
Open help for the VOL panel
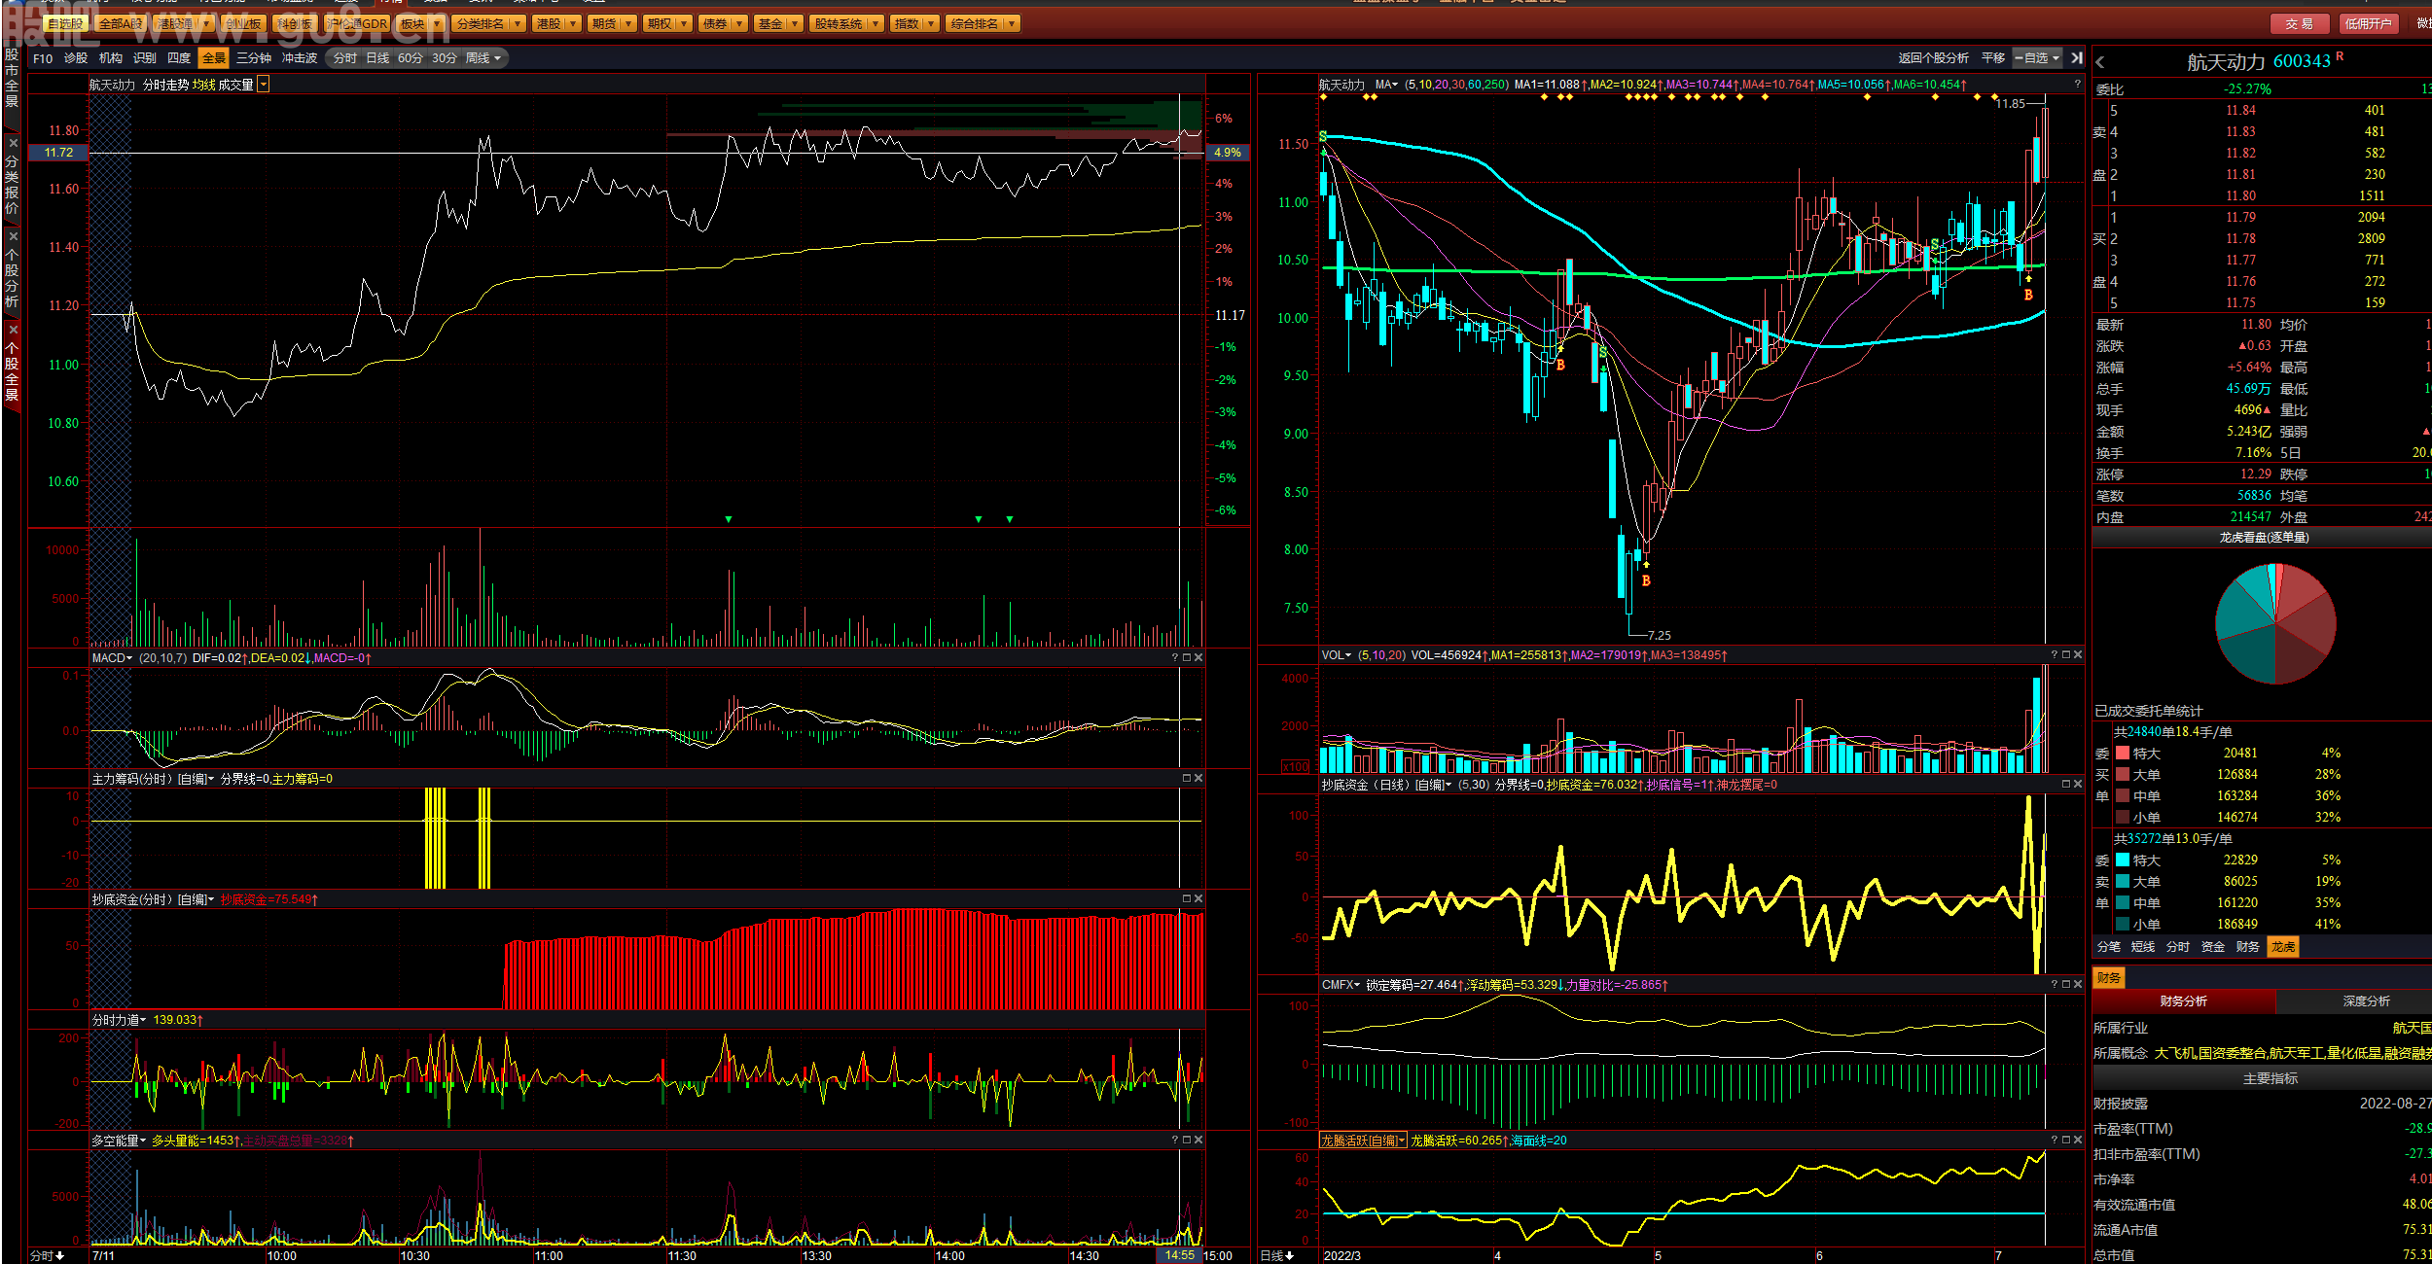pos(2055,655)
